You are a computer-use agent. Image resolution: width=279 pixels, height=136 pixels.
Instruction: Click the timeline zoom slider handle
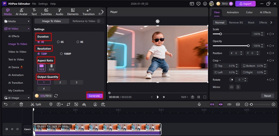[251, 105]
